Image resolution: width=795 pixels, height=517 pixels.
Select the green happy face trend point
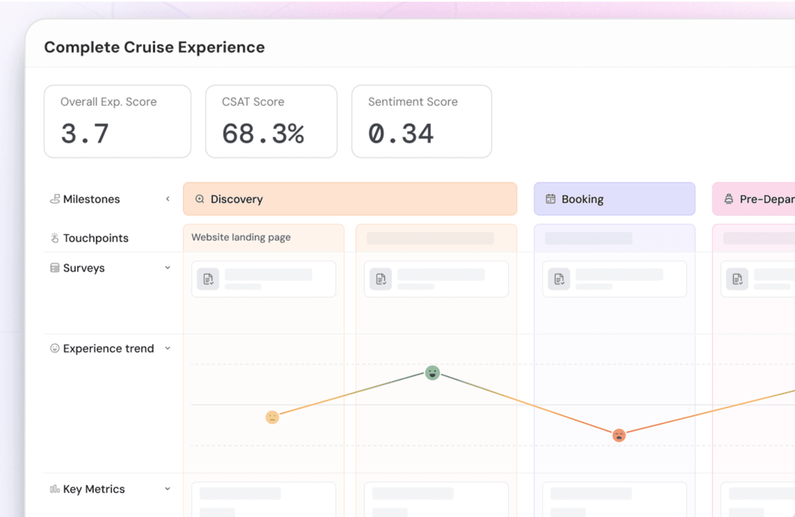coord(432,372)
